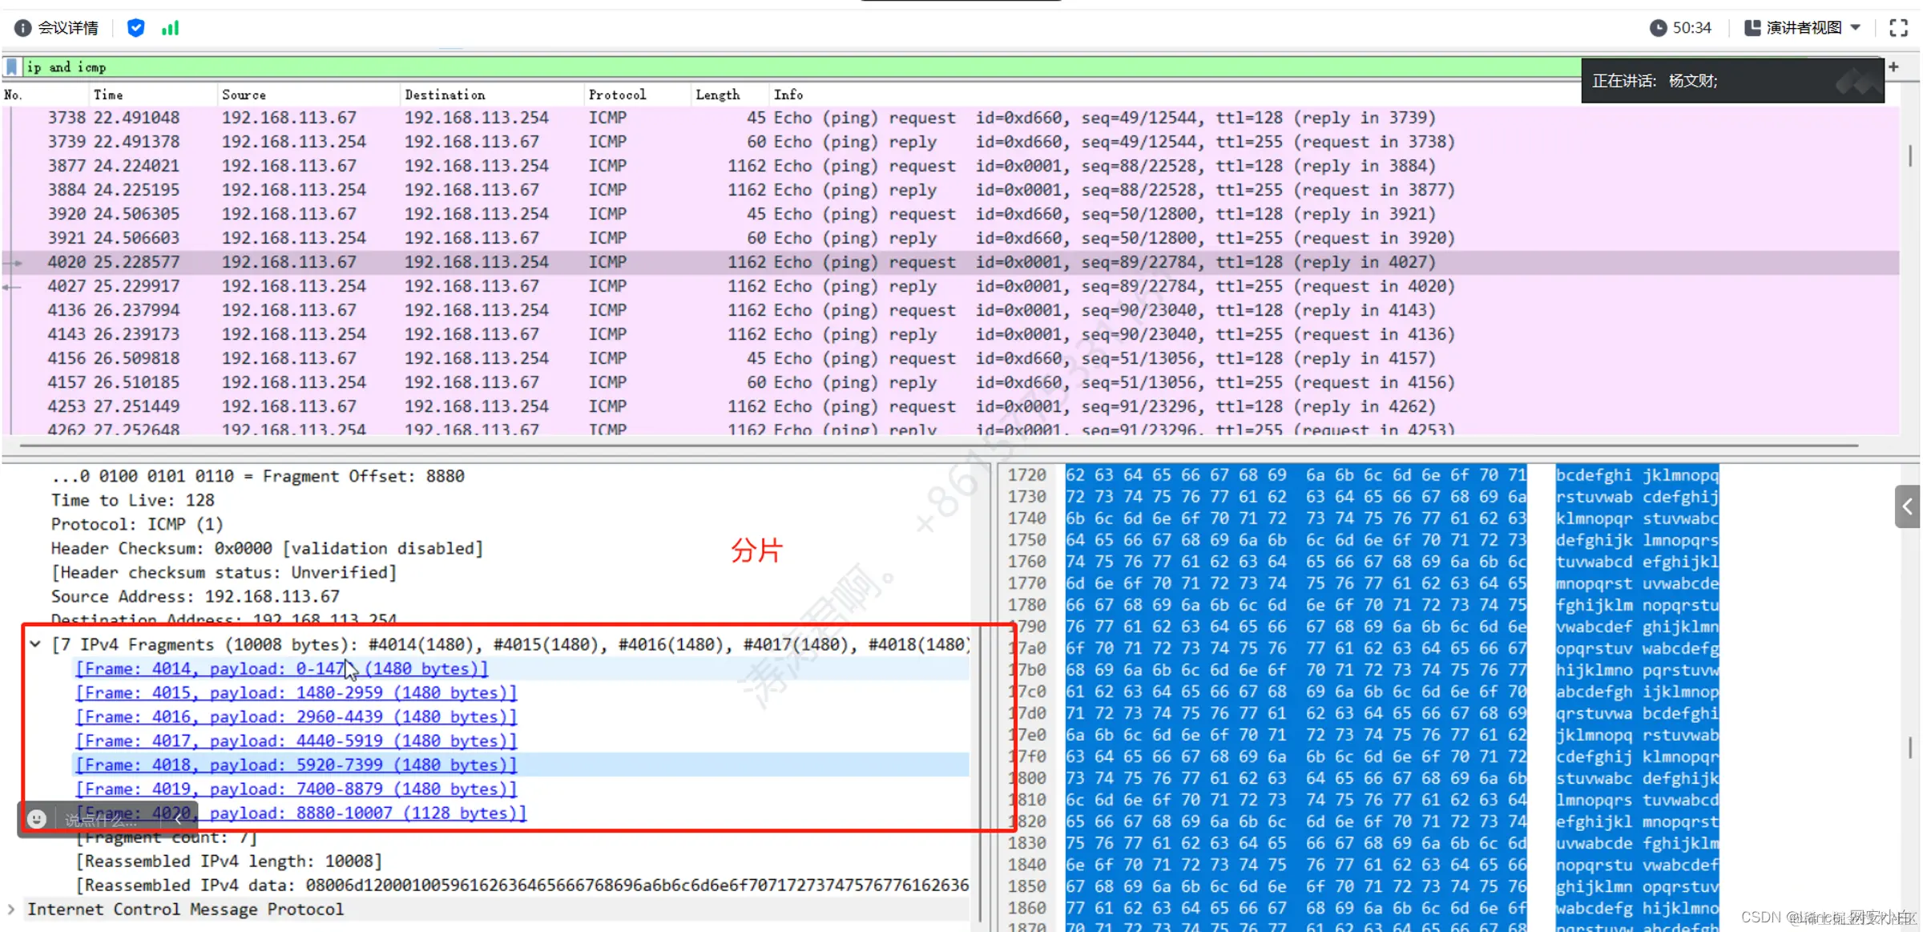Open Frame 4016 payload 2960-4439 link
Screen dimensions: 1923x932
296,716
